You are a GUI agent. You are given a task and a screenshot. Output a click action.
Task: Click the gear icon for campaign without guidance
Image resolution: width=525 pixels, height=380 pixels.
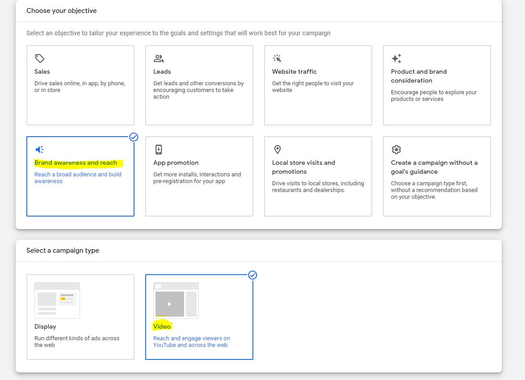click(396, 150)
